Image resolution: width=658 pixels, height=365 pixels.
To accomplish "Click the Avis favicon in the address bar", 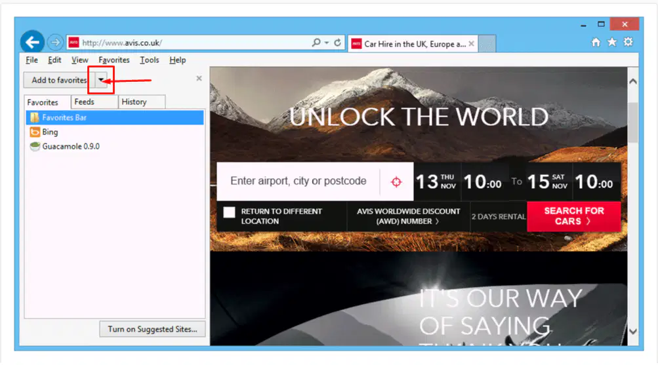I will (74, 43).
